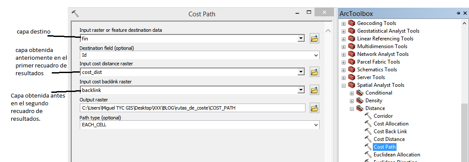The image size is (469, 162).
Task: Browse for input destination data folder icon
Action: [x=314, y=38]
